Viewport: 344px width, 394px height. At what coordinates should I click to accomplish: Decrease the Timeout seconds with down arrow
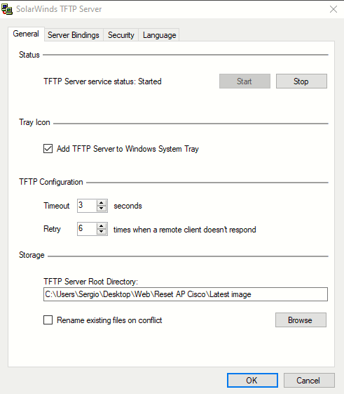(102, 209)
